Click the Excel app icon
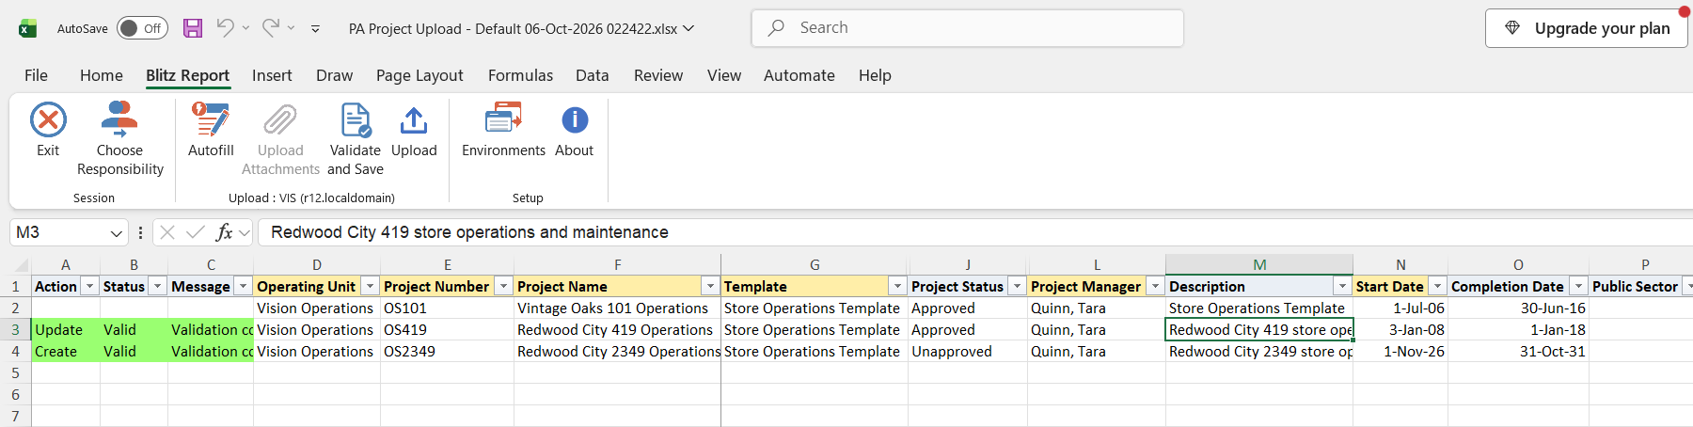The image size is (1693, 427). 27,28
